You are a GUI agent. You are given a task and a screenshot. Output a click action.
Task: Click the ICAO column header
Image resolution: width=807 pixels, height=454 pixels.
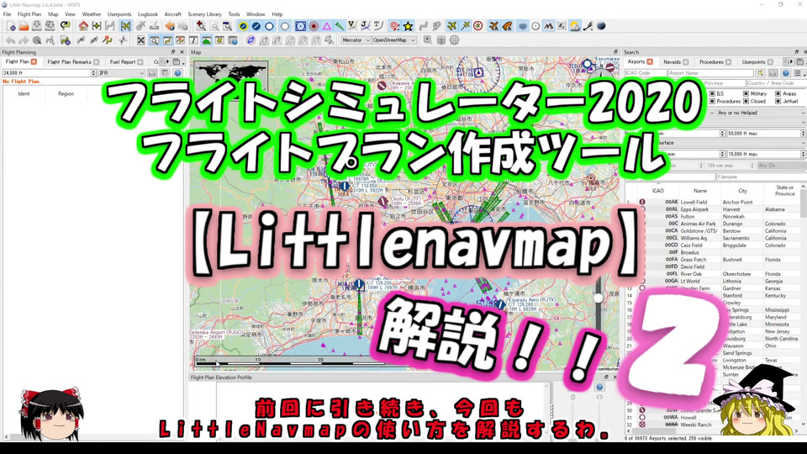click(657, 191)
